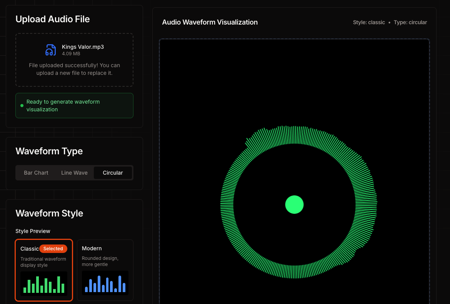450x304 pixels.
Task: Switch to Line Wave waveform type
Action: click(74, 173)
